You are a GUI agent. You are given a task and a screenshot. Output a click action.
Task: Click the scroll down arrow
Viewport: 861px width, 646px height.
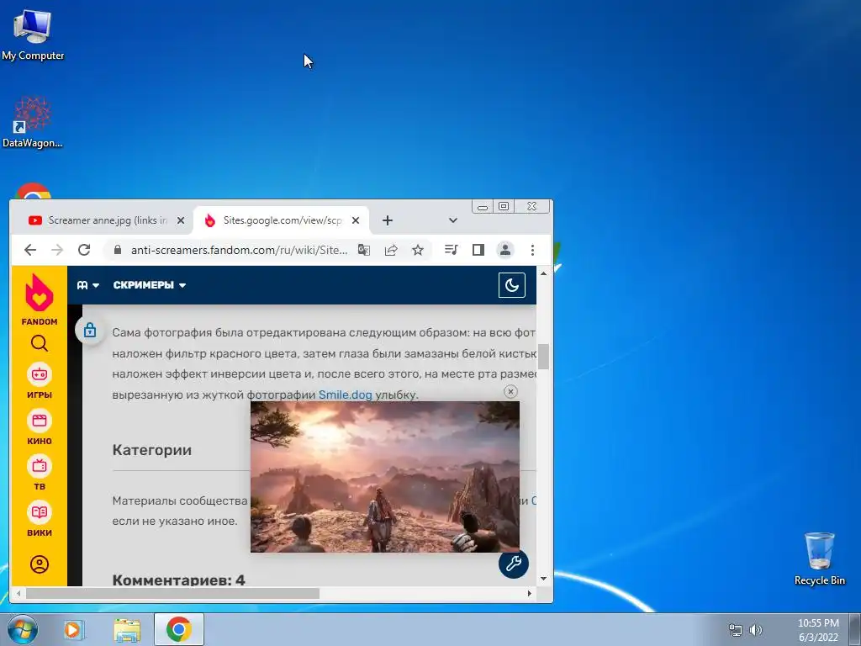point(544,579)
